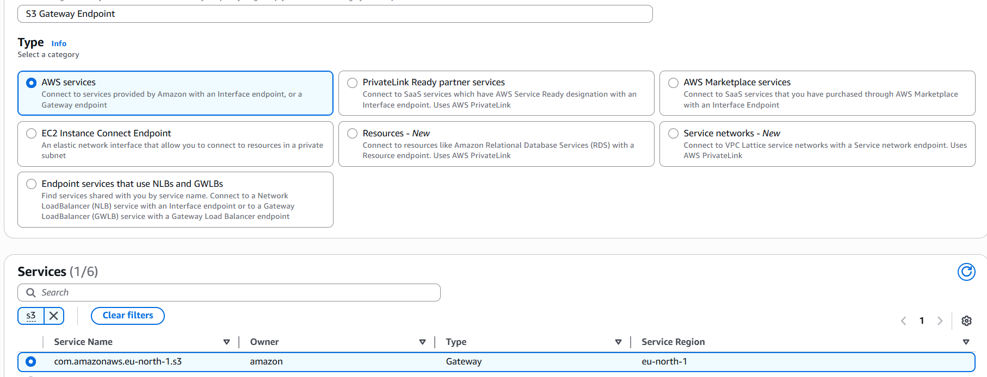Open the Type Info link
The image size is (987, 377).
click(x=59, y=43)
